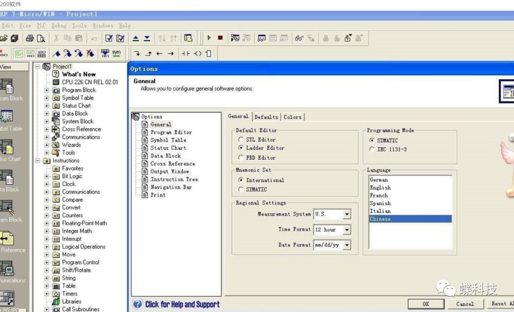
Task: Select Print in the Options tree
Action: tap(158, 195)
